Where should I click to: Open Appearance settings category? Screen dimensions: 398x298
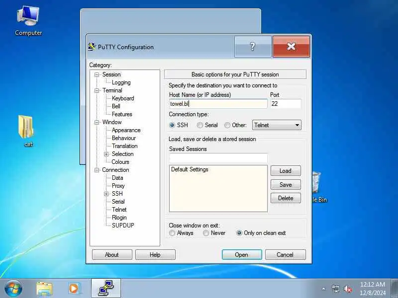point(126,130)
